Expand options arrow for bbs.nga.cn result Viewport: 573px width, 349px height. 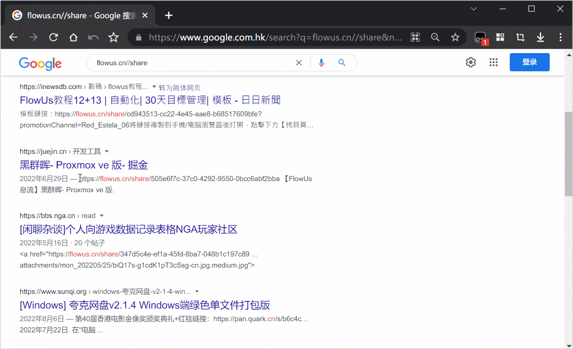pos(101,215)
